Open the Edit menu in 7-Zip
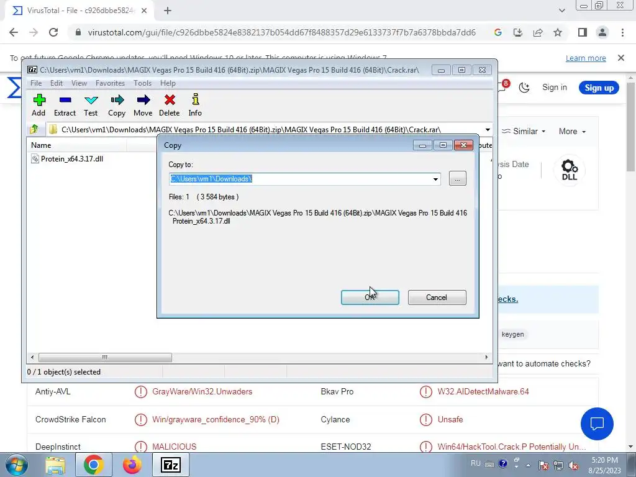 57,83
